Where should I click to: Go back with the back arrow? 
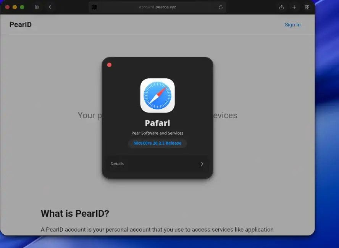(x=50, y=7)
